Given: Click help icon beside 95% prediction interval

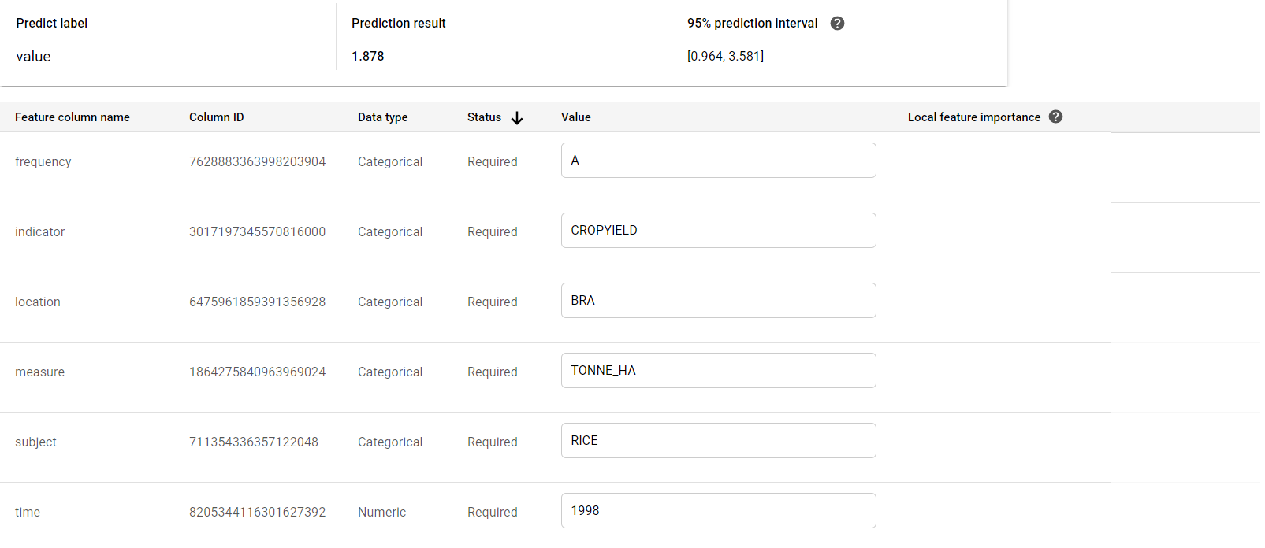Looking at the screenshot, I should pos(837,24).
